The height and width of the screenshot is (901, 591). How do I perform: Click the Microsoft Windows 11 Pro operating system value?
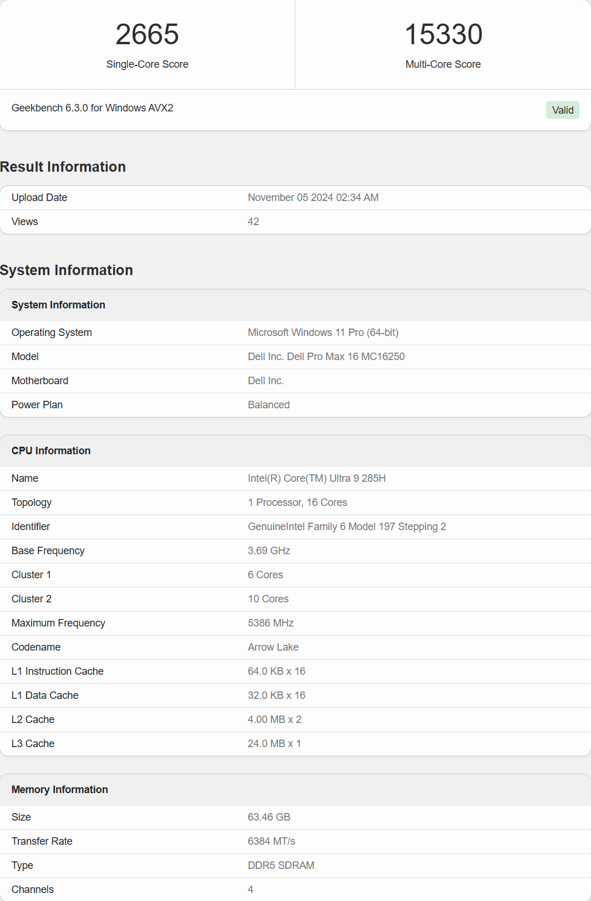point(323,332)
